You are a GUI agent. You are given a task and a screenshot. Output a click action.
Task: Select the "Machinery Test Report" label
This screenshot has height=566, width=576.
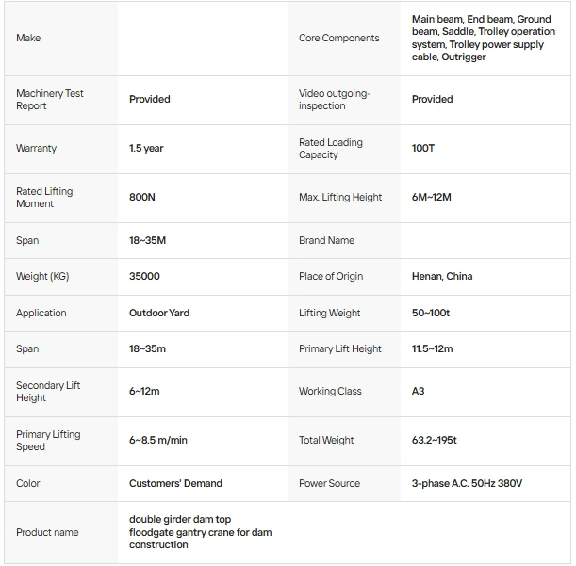click(x=50, y=100)
